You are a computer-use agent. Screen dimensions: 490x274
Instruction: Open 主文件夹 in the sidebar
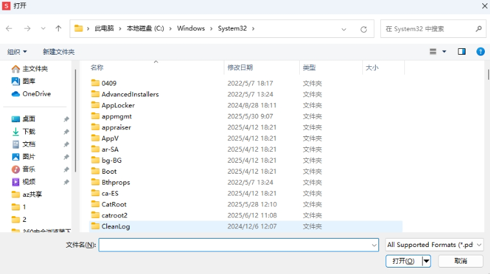pyautogui.click(x=30, y=69)
